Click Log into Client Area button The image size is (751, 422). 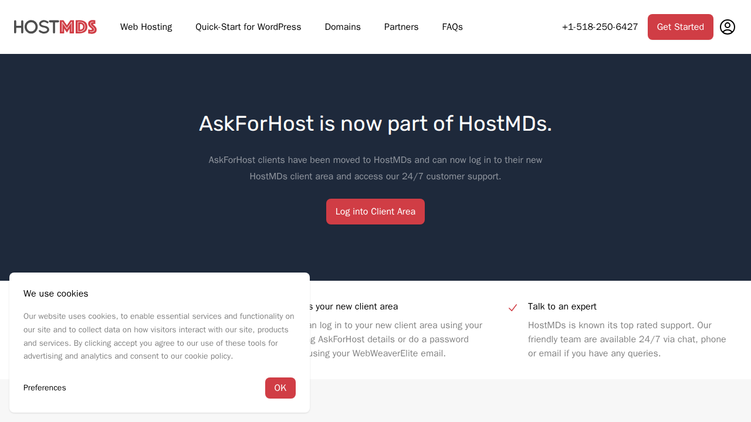[x=375, y=212]
